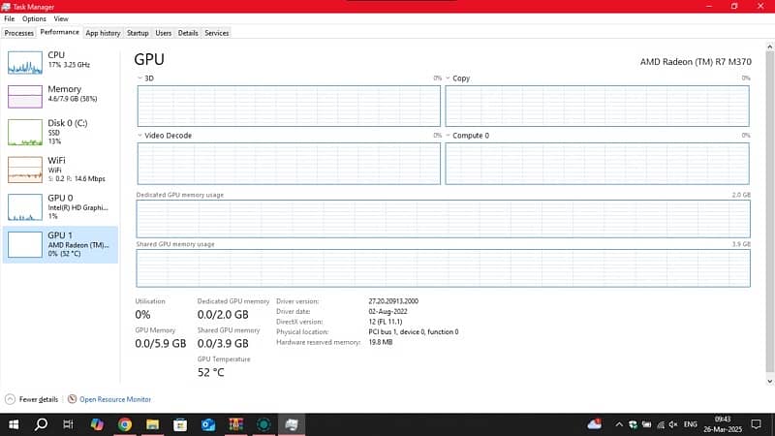
Task: Click the Task Manager taskbar icon
Action: pos(292,424)
